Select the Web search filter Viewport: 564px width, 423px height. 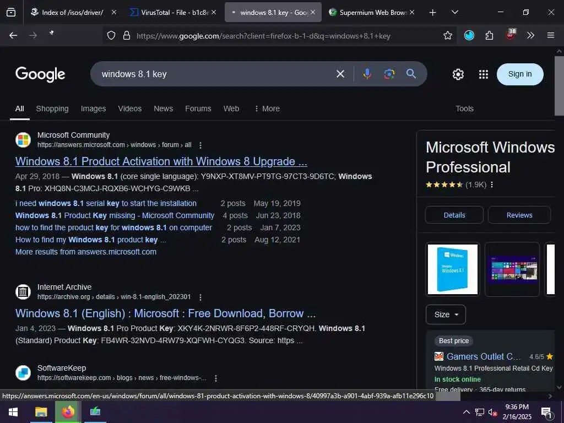(x=231, y=109)
